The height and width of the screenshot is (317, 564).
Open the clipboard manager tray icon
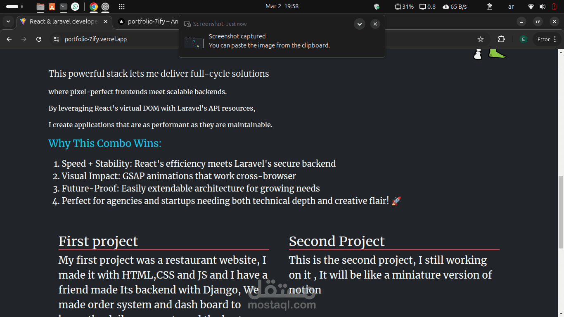489,7
